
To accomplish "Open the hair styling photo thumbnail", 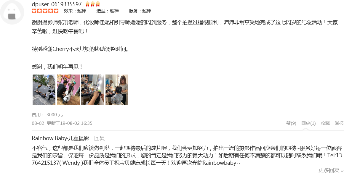I will pos(117,90).
